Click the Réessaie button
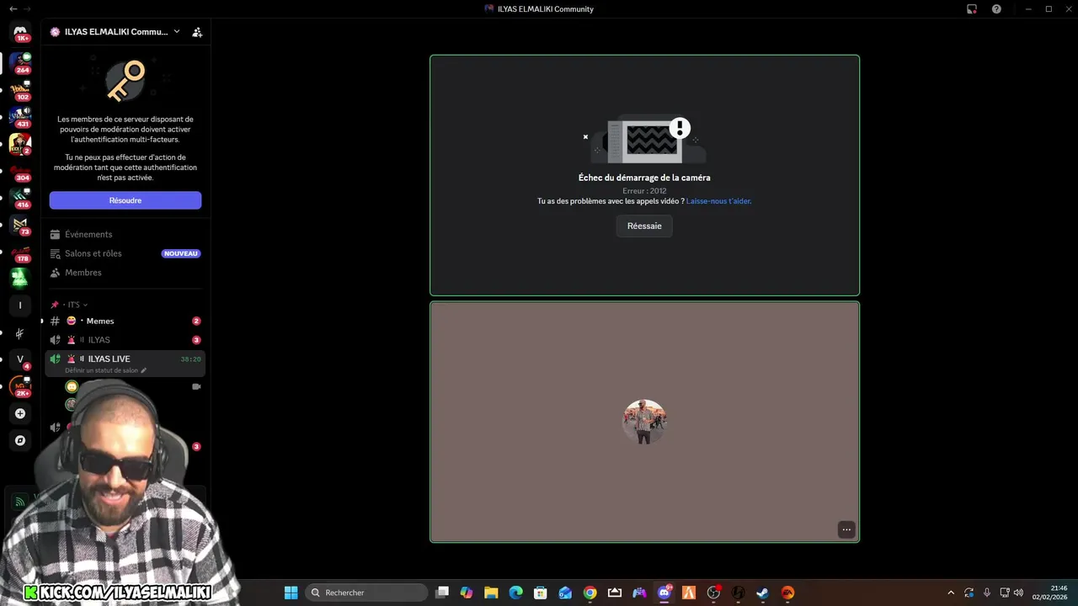Image resolution: width=1078 pixels, height=606 pixels. pos(644,226)
